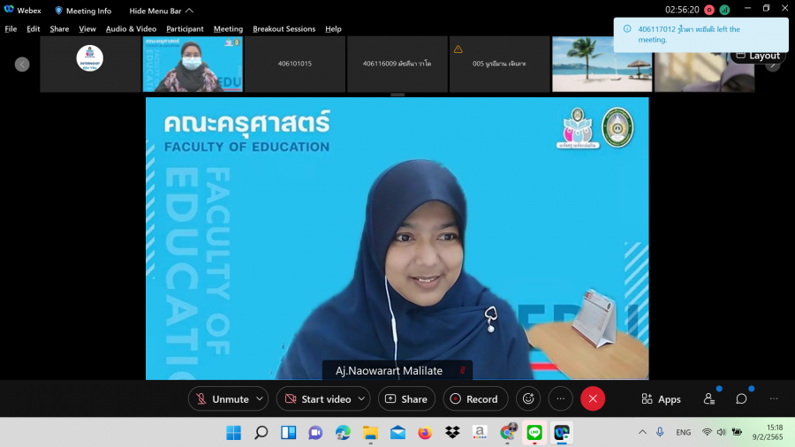
Task: Open the Chat panel icon
Action: [x=742, y=399]
